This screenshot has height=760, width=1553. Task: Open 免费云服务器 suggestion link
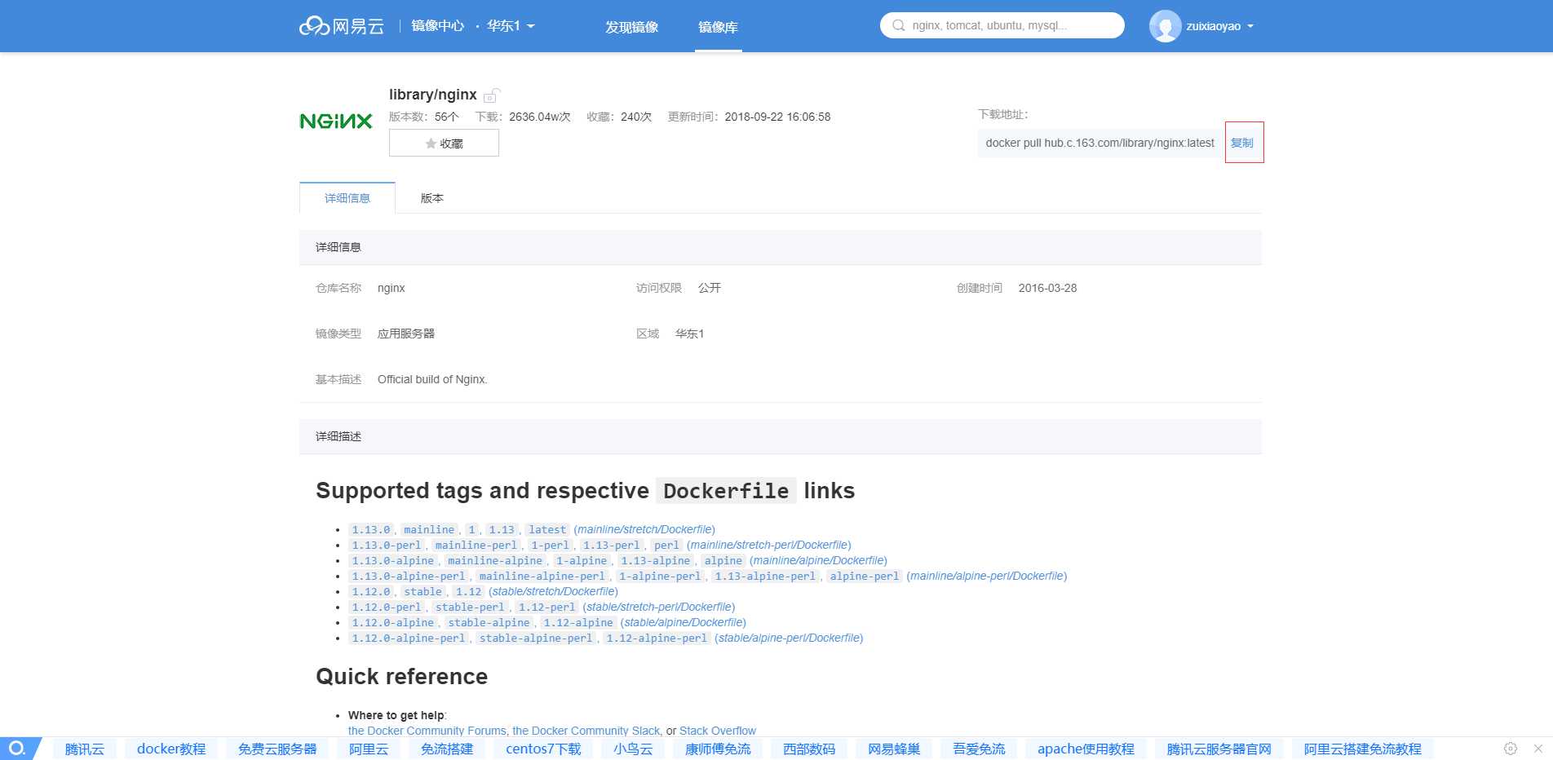click(277, 749)
